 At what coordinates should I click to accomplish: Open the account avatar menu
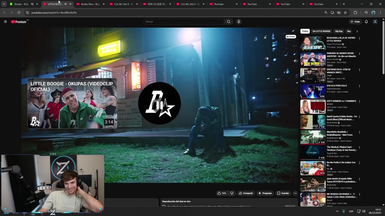coord(375,22)
